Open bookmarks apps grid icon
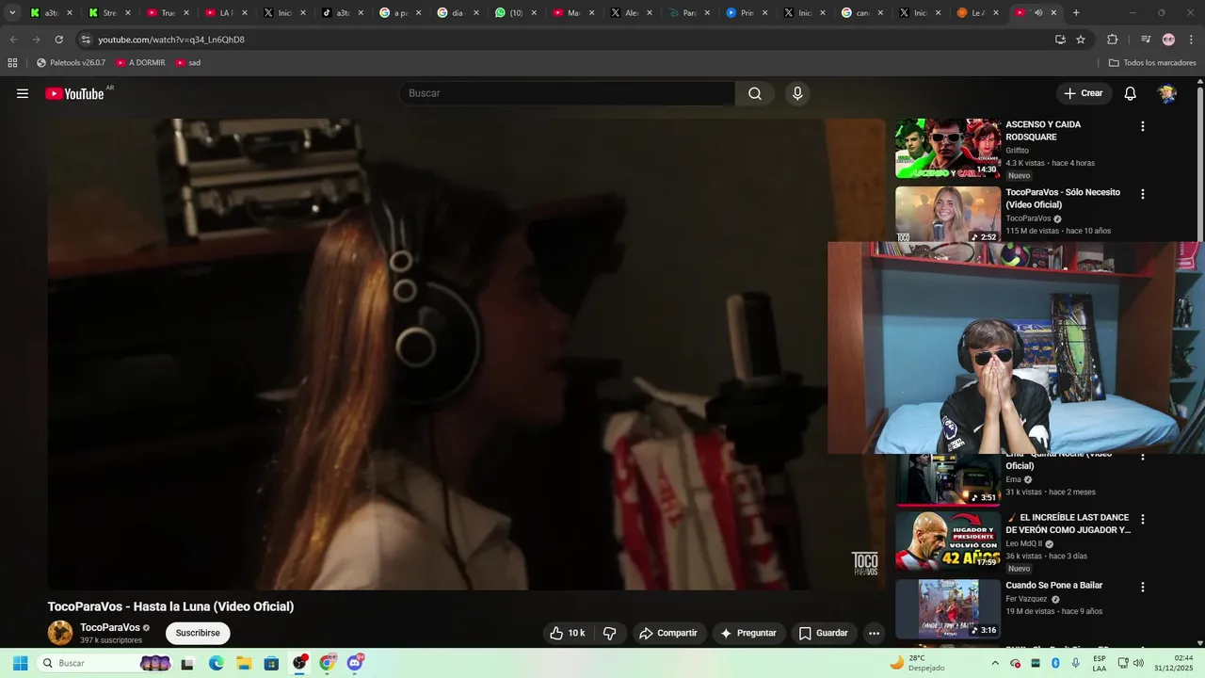Viewport: 1205px width, 678px height. (12, 63)
